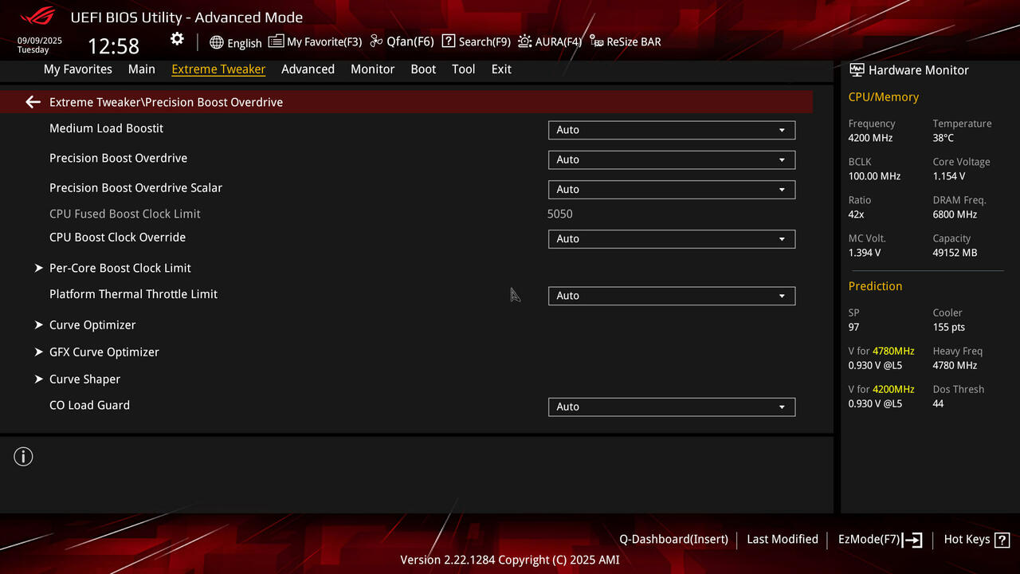The height and width of the screenshot is (574, 1020).
Task: Click the ReSize BAR icon
Action: tap(597, 41)
